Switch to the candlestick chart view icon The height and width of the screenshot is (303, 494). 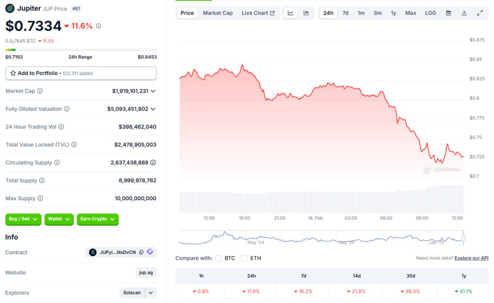pos(306,13)
